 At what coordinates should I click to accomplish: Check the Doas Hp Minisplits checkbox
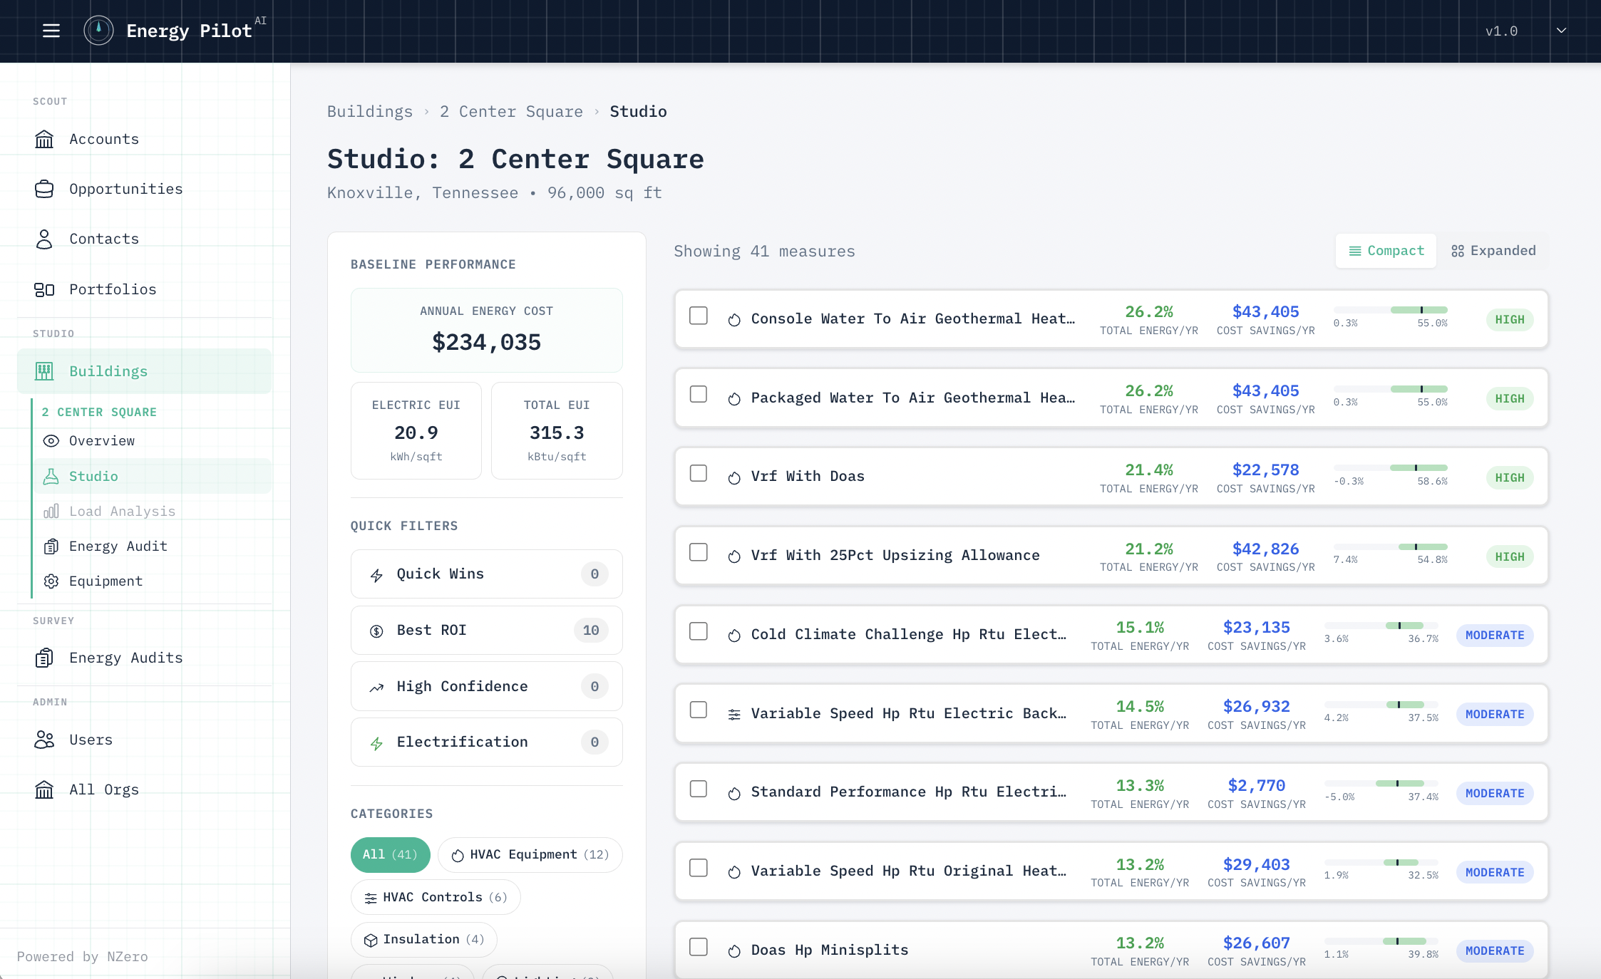tap(698, 947)
